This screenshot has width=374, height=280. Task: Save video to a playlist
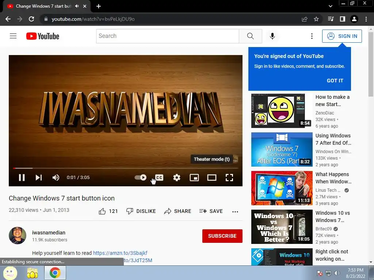click(x=211, y=211)
